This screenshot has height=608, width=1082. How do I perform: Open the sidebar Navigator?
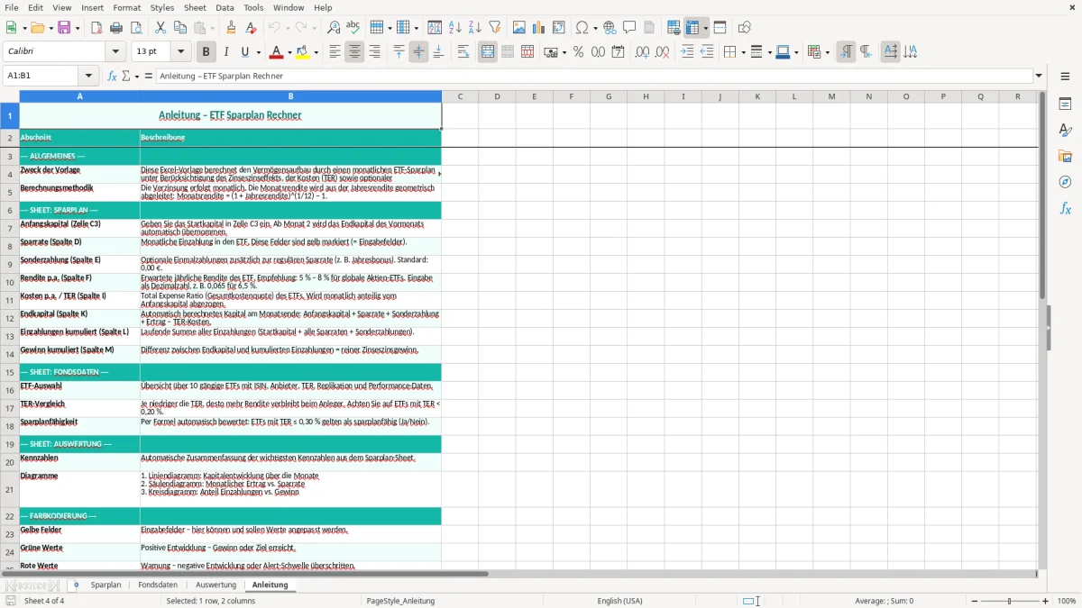[1065, 182]
